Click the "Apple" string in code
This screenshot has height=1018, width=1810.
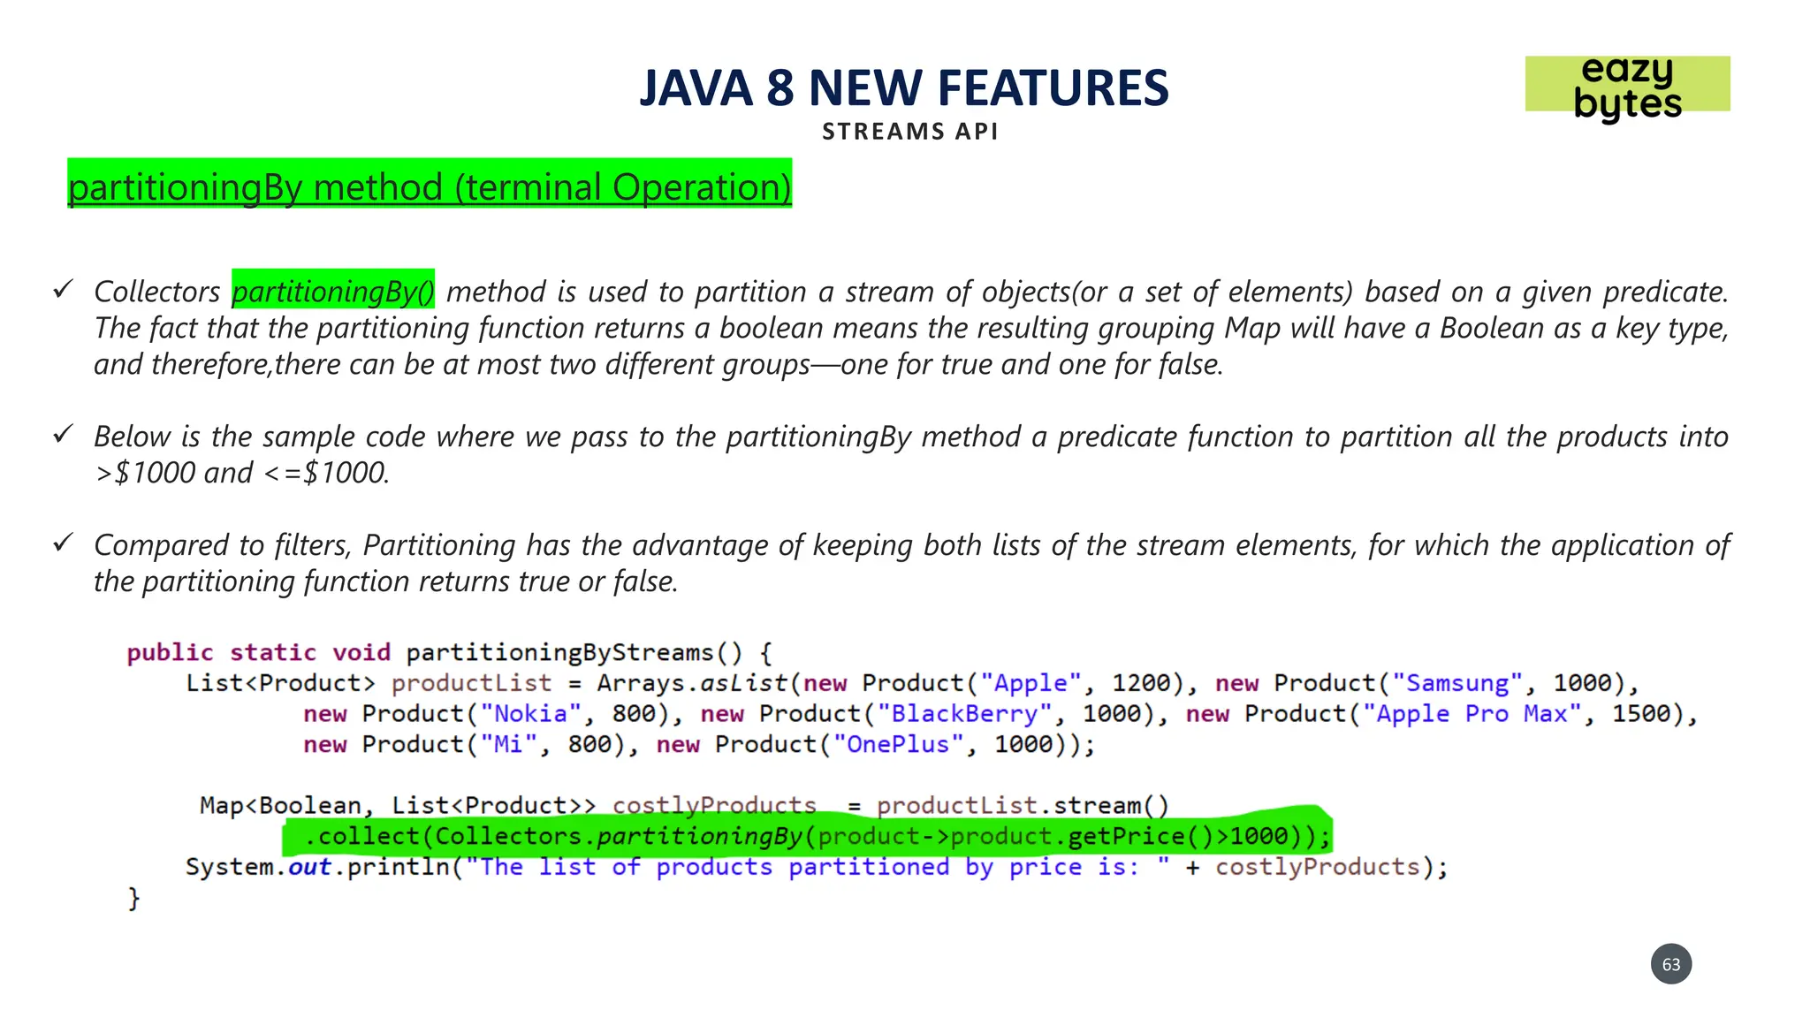pyautogui.click(x=1030, y=683)
